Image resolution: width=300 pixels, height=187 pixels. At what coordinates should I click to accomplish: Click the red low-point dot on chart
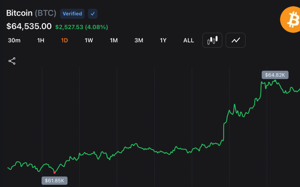click(54, 173)
